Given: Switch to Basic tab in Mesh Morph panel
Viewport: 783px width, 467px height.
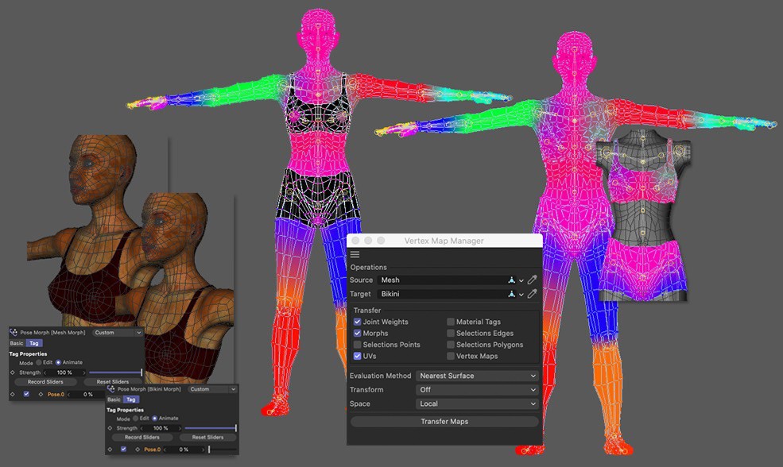Looking at the screenshot, I should (x=16, y=343).
